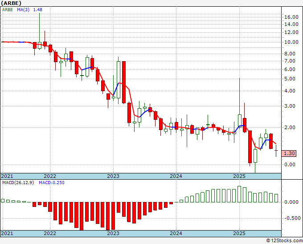Click the MACD:0.250 value label
The width and height of the screenshot is (303, 244).
click(x=52, y=183)
